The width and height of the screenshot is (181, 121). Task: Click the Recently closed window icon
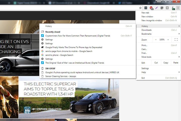click(x=42, y=32)
